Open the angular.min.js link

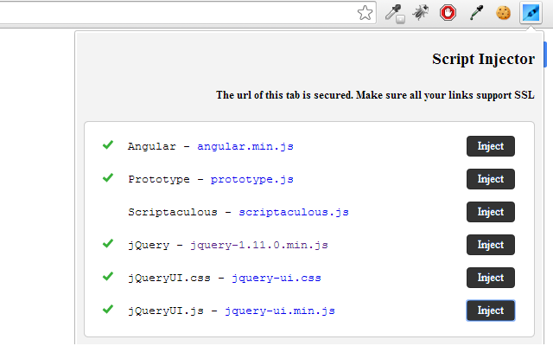(245, 146)
